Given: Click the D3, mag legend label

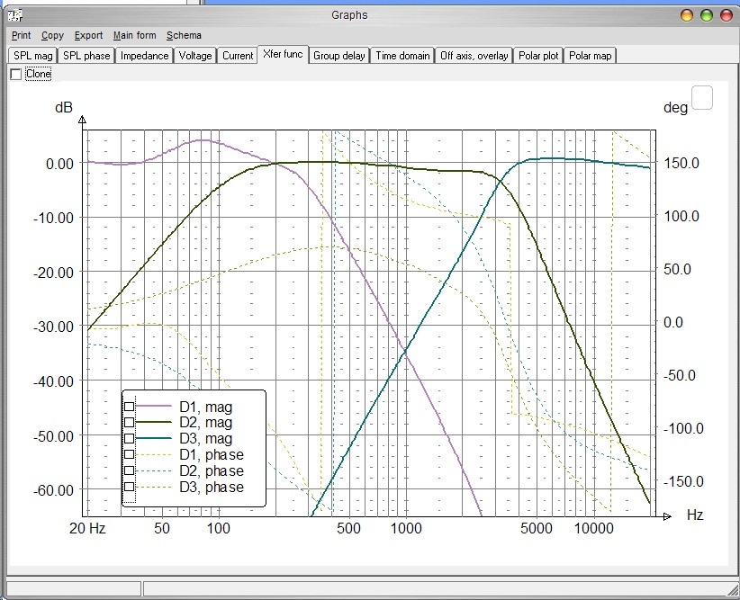Looking at the screenshot, I should (206, 438).
